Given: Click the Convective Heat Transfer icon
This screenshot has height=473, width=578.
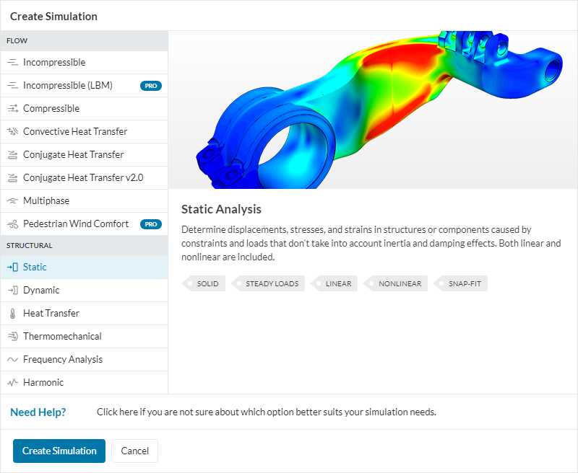Looking at the screenshot, I should coord(12,132).
